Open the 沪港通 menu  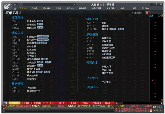click(x=35, y=8)
